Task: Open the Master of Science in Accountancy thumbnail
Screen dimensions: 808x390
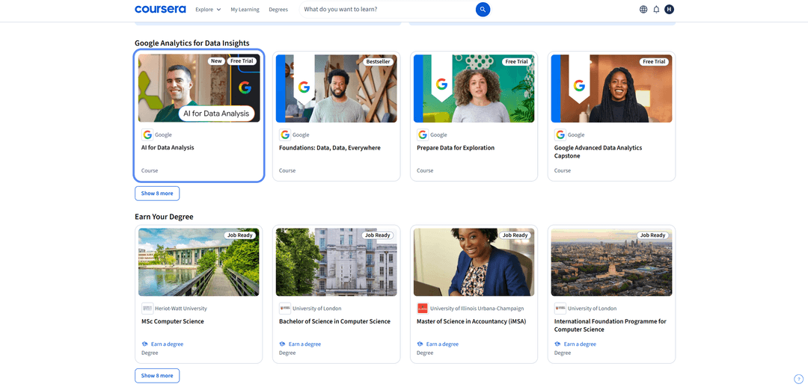Action: click(474, 262)
